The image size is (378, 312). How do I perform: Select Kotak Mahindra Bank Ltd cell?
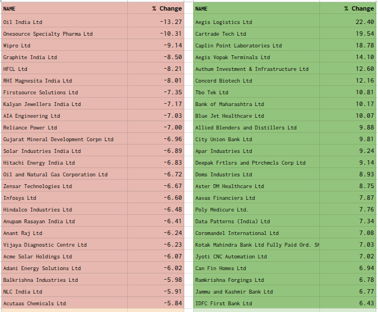[x=256, y=245]
